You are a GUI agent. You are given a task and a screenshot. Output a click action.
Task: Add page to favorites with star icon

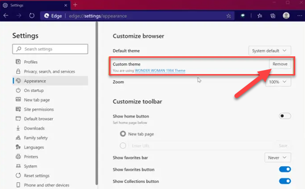(229, 16)
